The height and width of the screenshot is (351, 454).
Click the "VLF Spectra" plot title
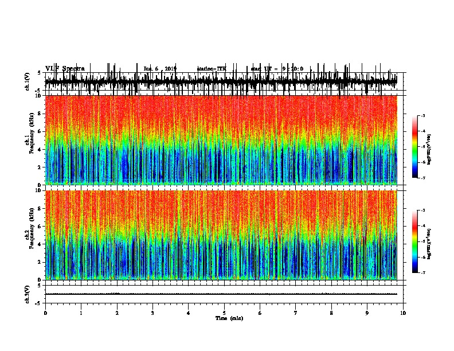pyautogui.click(x=65, y=69)
